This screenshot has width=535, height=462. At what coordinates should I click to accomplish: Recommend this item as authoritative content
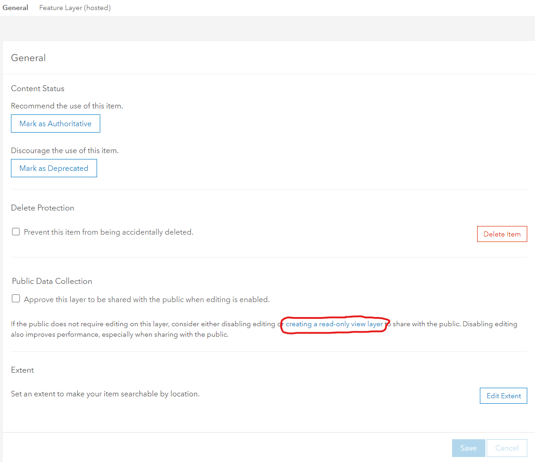[55, 123]
